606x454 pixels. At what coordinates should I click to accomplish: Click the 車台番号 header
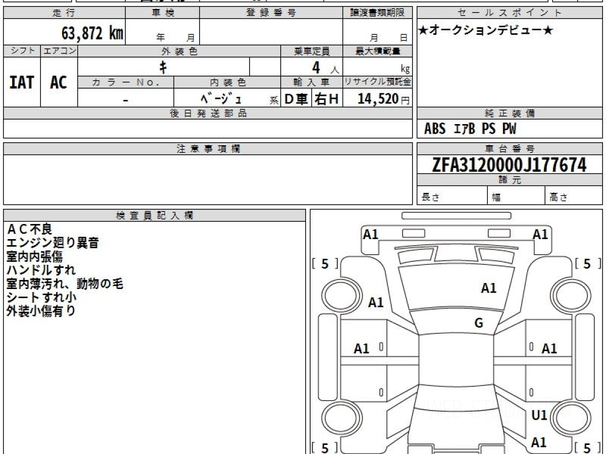[510, 149]
